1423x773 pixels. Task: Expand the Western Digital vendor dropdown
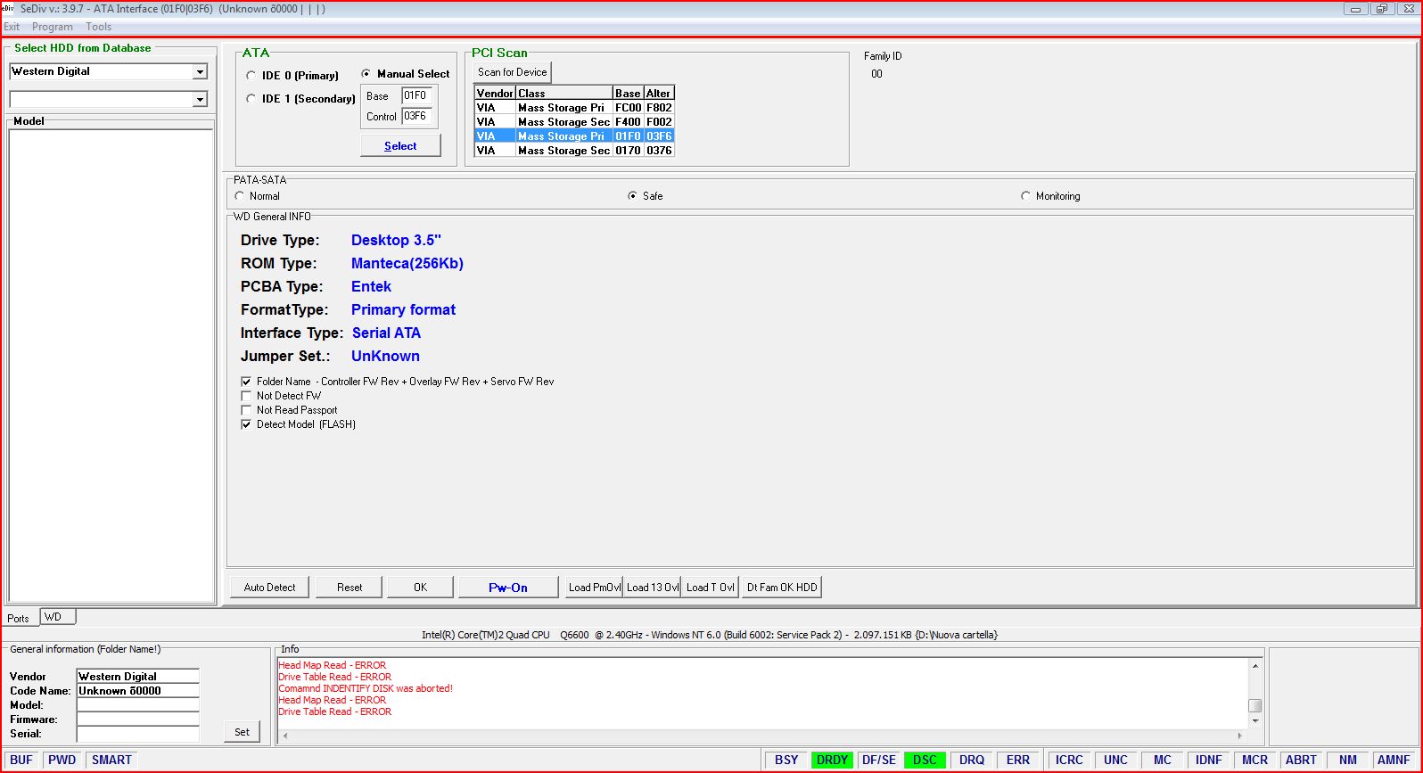point(200,71)
